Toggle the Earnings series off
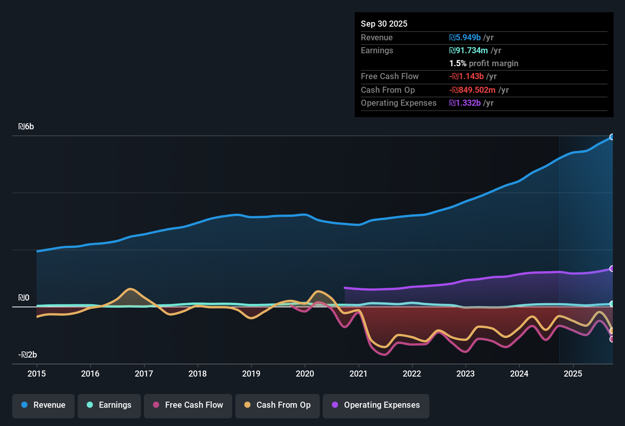This screenshot has width=625, height=426. [x=109, y=405]
